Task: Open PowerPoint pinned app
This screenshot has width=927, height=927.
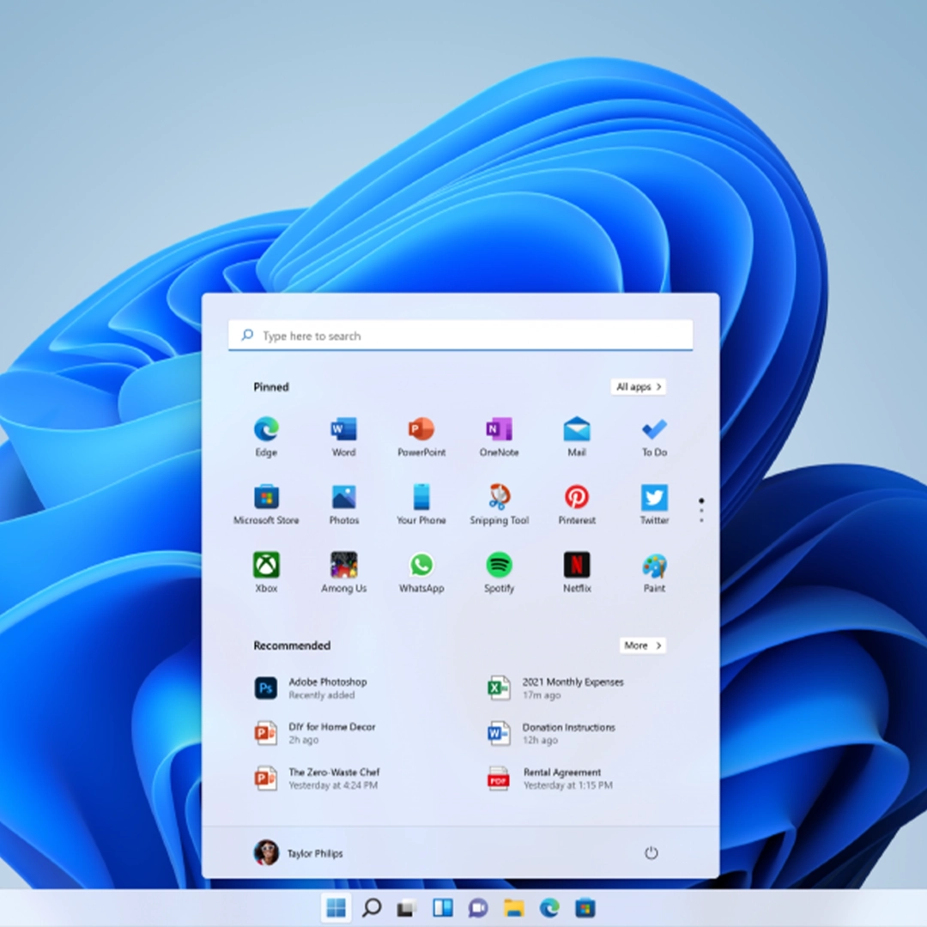Action: tap(421, 437)
